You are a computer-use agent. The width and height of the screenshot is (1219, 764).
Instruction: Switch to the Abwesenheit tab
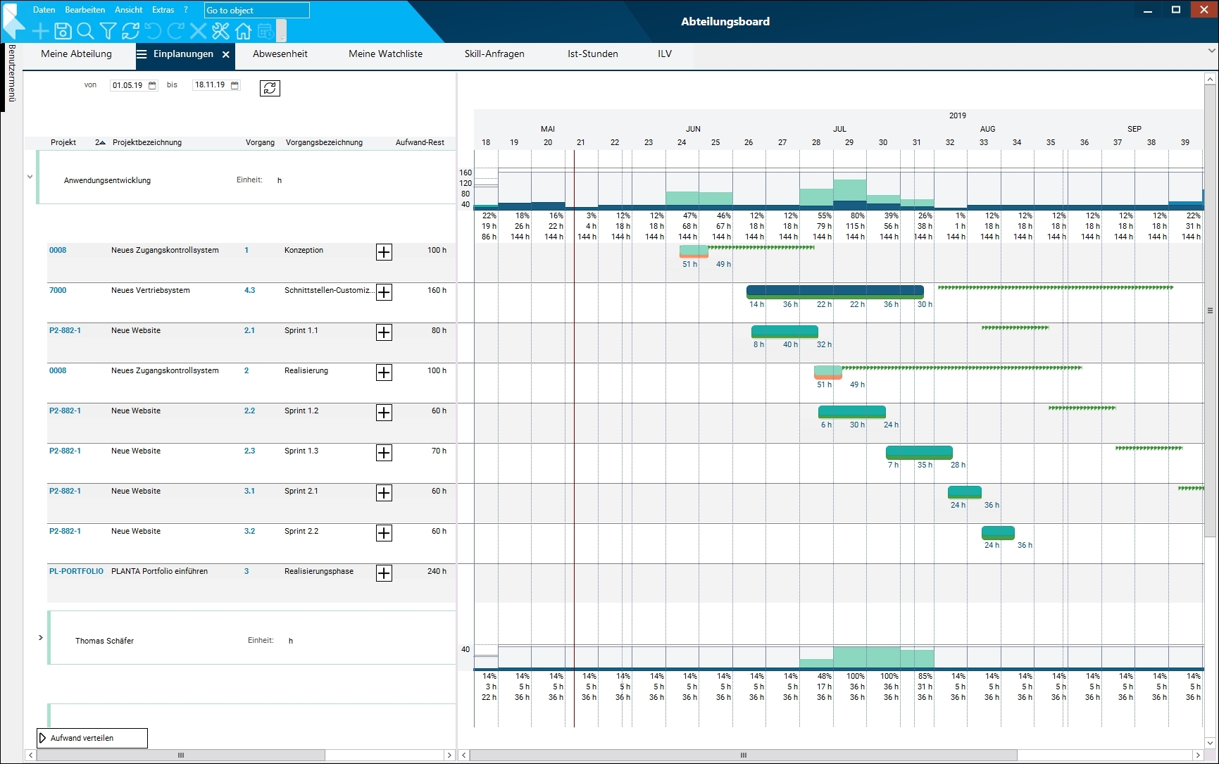(x=280, y=54)
